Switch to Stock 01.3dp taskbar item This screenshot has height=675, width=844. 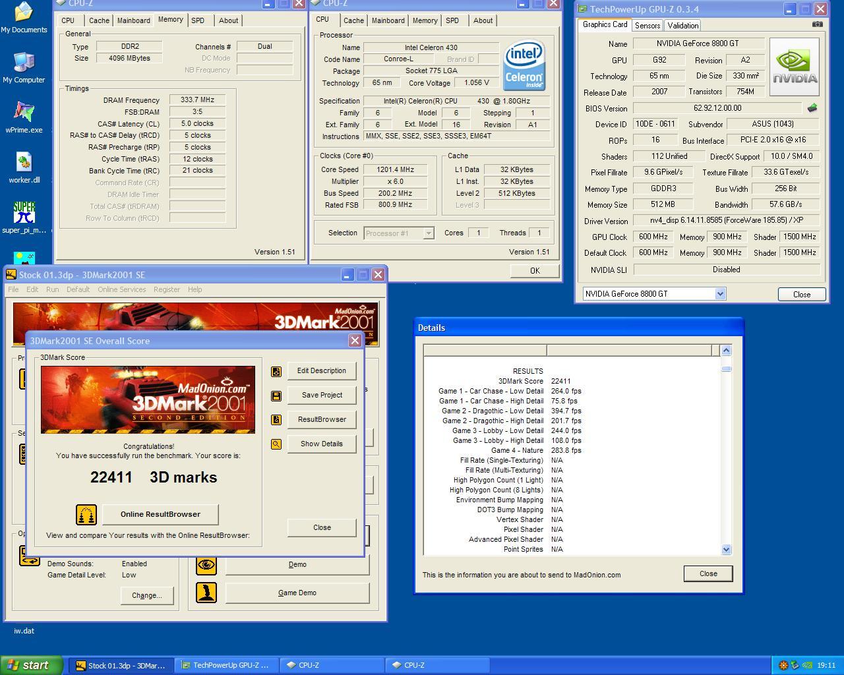[x=121, y=665]
